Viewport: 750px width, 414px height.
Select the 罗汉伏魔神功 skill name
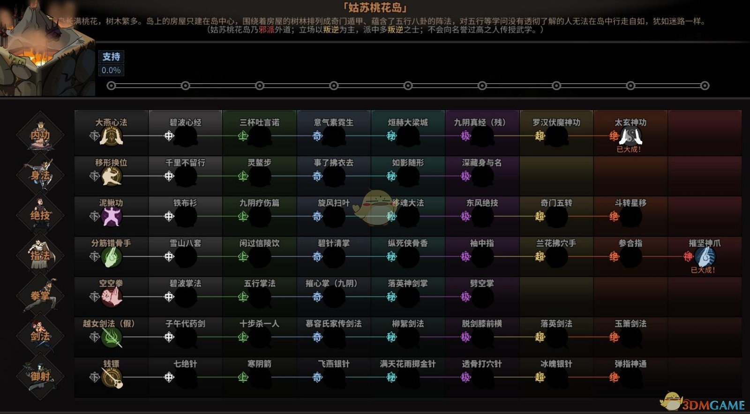pos(556,122)
